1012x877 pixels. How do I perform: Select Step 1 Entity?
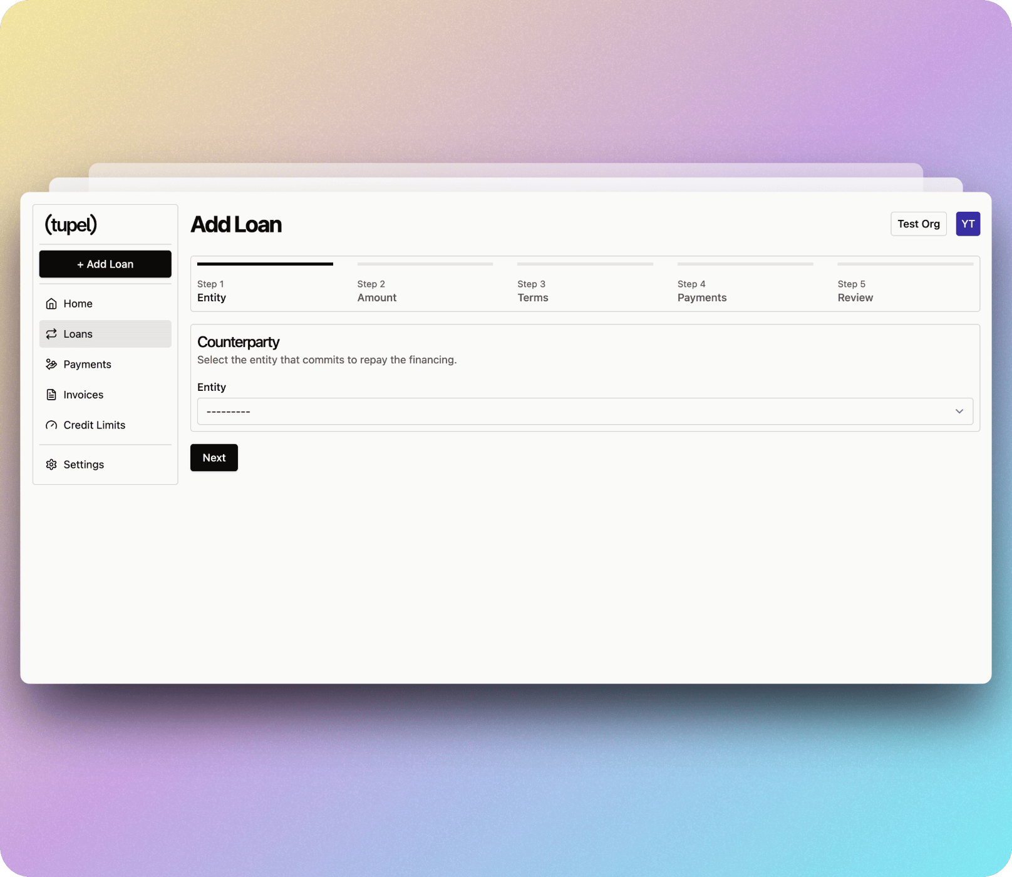coord(212,291)
